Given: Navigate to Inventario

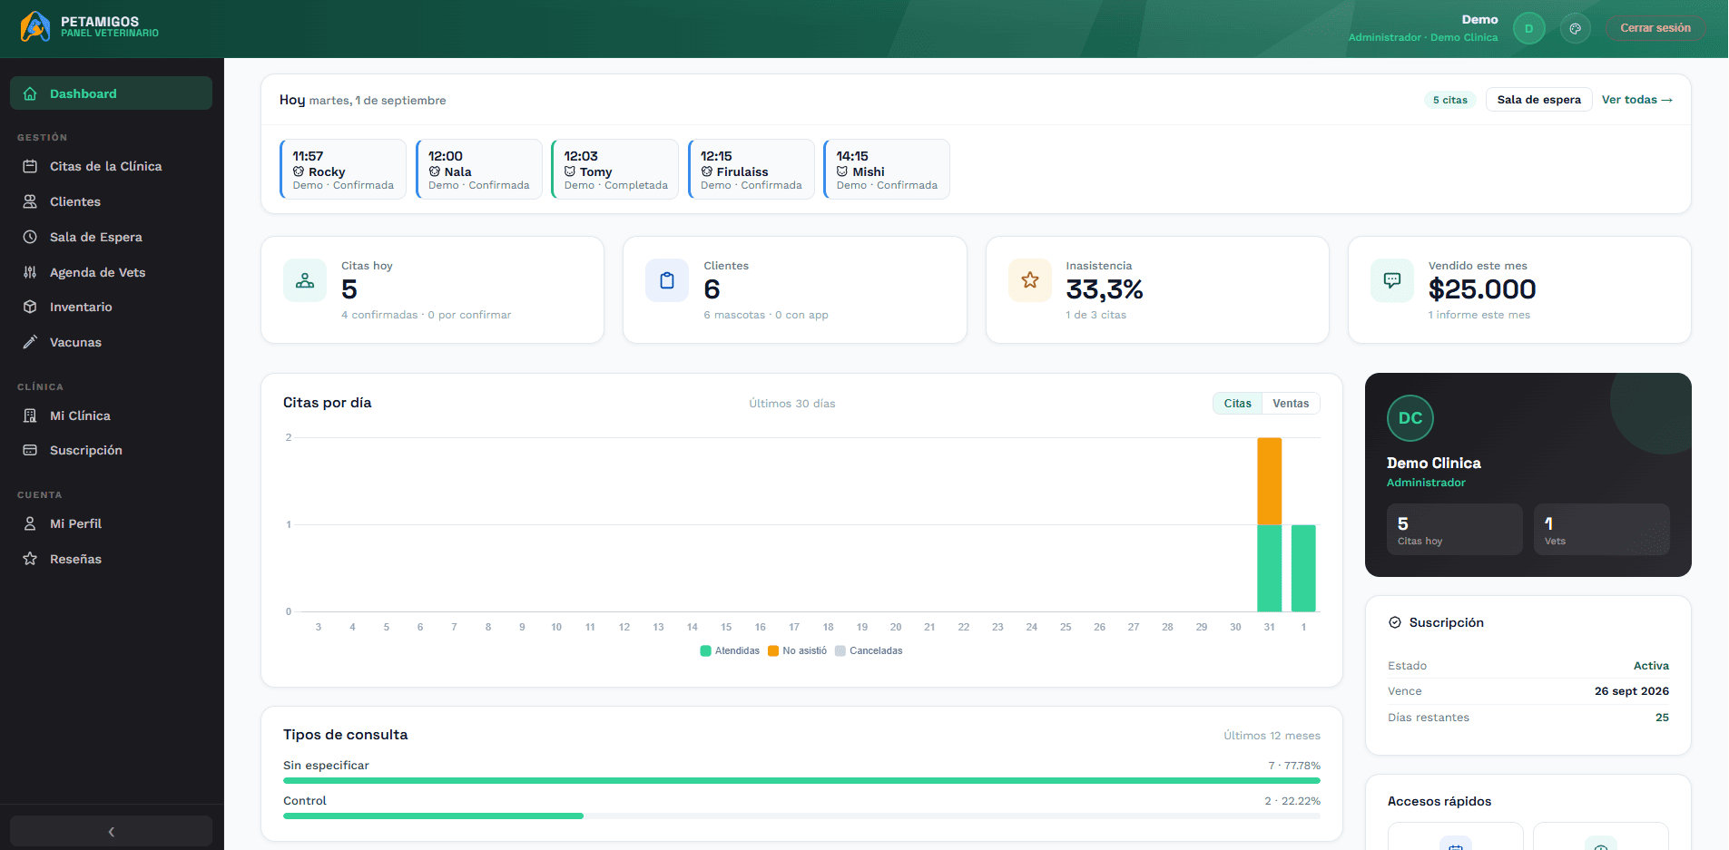Looking at the screenshot, I should (x=111, y=307).
